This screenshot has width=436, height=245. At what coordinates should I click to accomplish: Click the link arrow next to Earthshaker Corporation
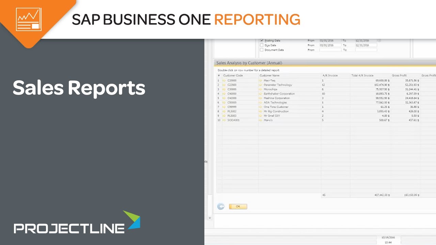[261, 94]
